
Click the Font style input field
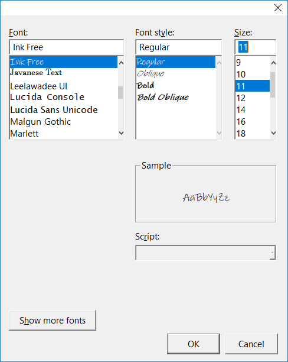coord(179,47)
